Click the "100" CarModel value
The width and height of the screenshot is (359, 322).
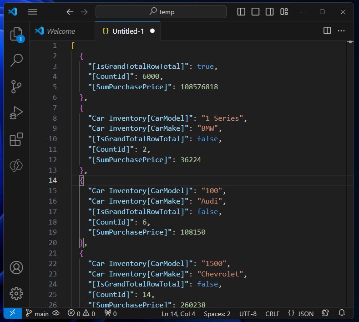[x=212, y=191]
